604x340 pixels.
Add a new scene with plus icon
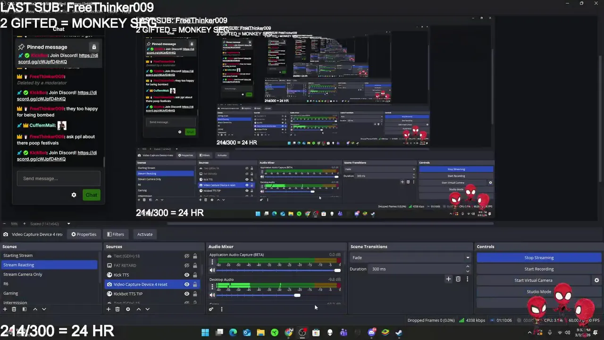tap(5, 309)
